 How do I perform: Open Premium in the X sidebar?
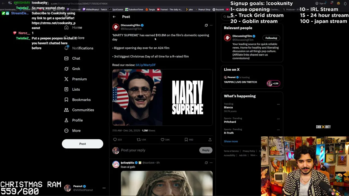[76, 79]
